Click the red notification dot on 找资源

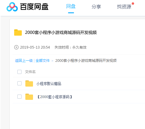pos(133,4)
